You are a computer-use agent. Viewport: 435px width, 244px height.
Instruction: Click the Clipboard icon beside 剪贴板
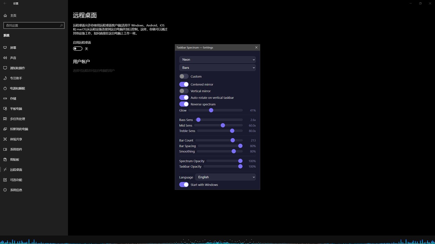tap(5, 159)
